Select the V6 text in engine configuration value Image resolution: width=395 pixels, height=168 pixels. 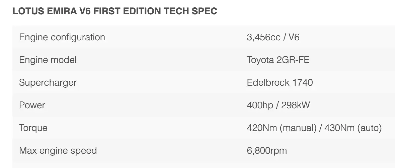pyautogui.click(x=294, y=37)
